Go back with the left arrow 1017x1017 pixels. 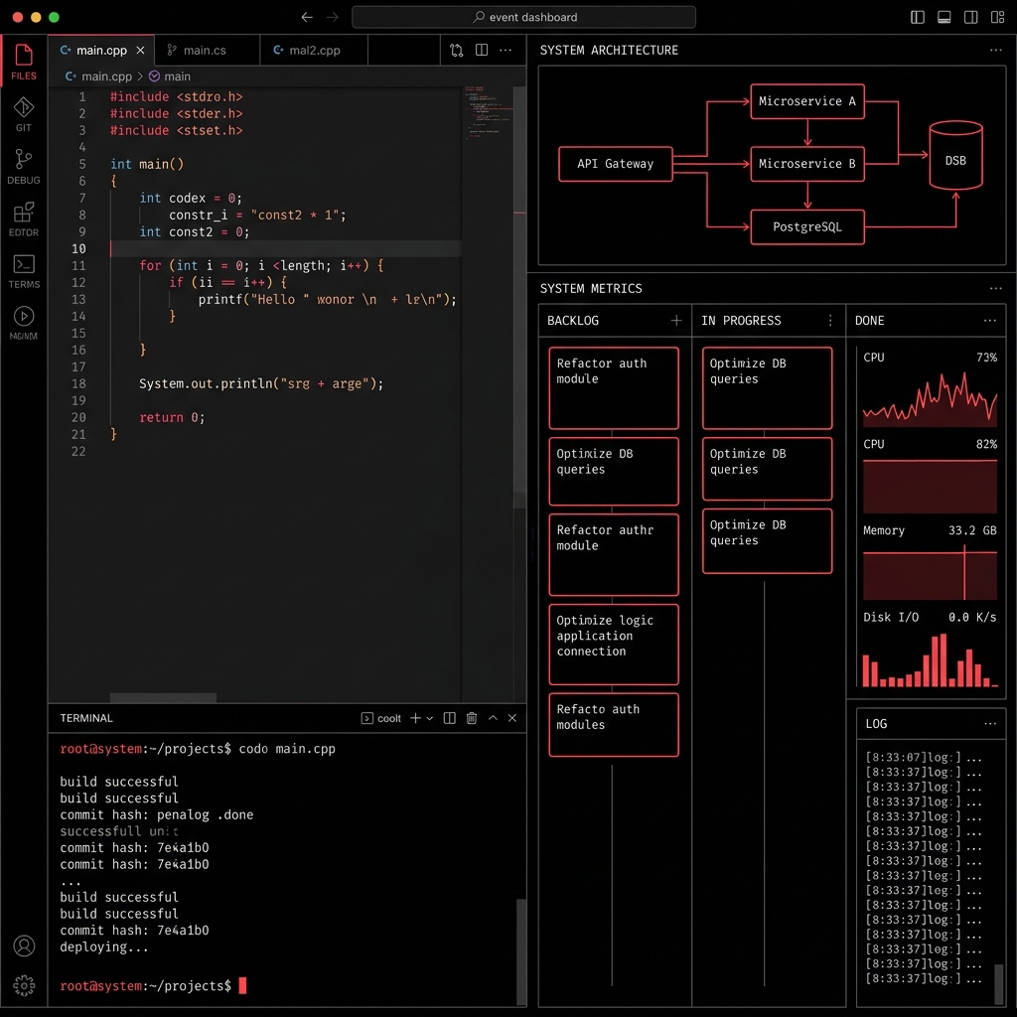click(307, 17)
